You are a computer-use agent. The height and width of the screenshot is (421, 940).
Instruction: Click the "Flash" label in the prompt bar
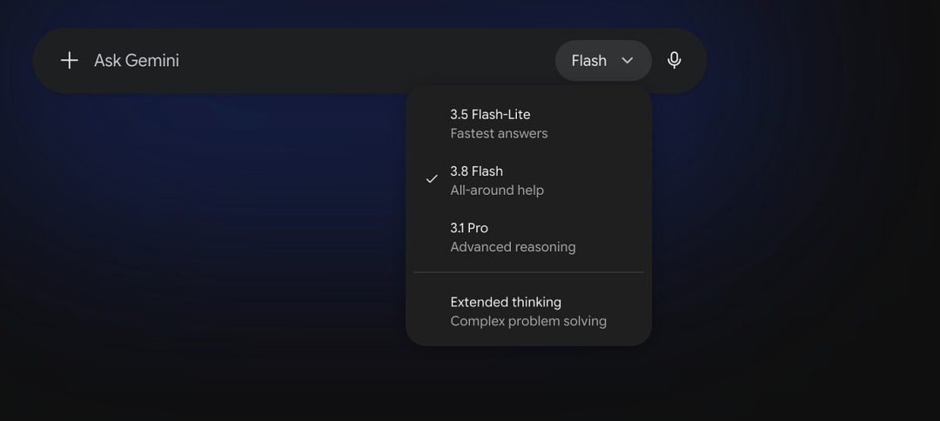[x=588, y=61]
